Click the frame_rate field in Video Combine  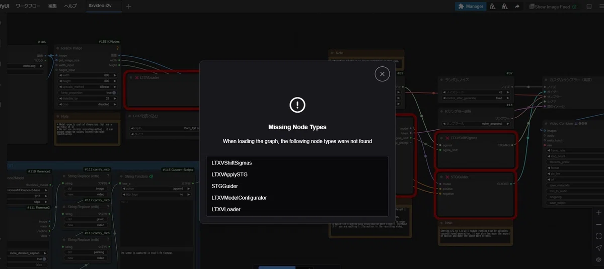574,150
